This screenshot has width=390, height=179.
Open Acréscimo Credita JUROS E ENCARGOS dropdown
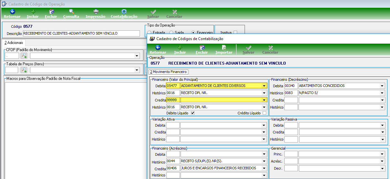point(264,168)
